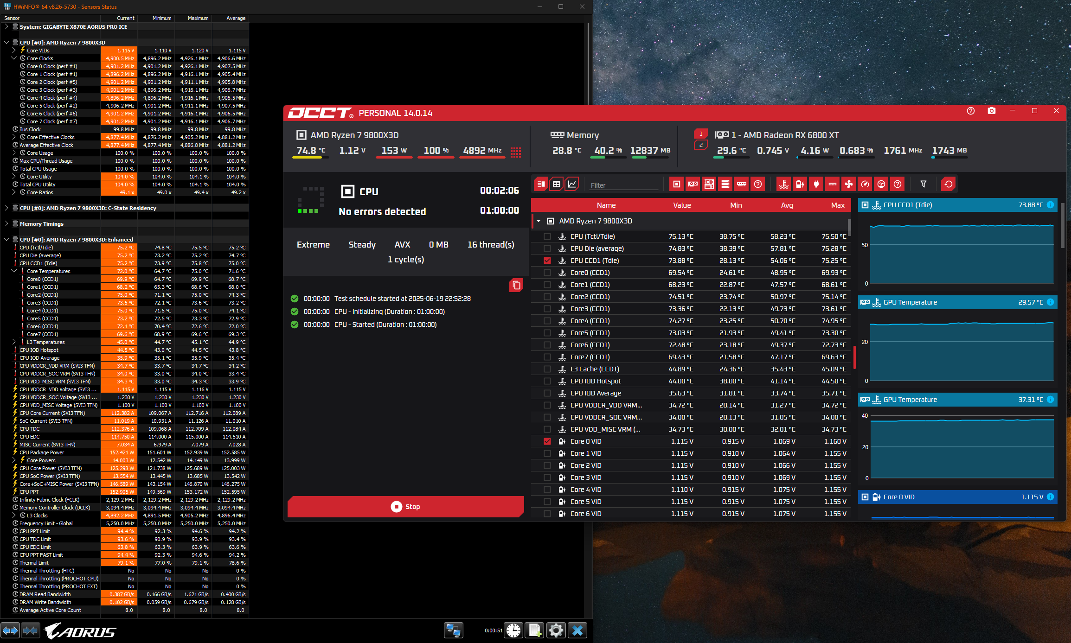Viewport: 1071px width, 643px height.
Task: Start HWiNFO logging with sheet-plus icon
Action: pyautogui.click(x=534, y=630)
